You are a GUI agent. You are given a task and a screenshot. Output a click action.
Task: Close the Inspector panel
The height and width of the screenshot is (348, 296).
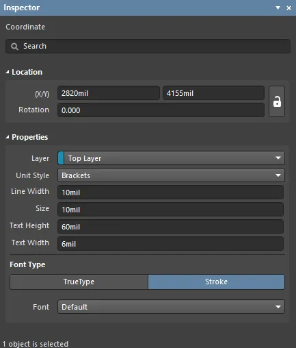[288, 8]
